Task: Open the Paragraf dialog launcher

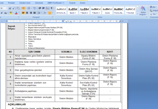Action: (x=53, y=17)
